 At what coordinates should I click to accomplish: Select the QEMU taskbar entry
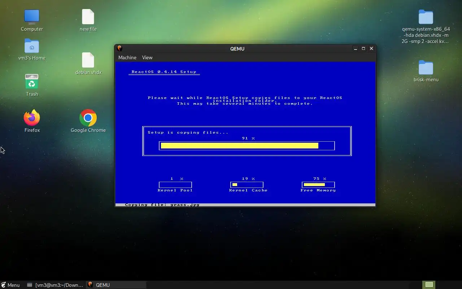tap(115, 285)
